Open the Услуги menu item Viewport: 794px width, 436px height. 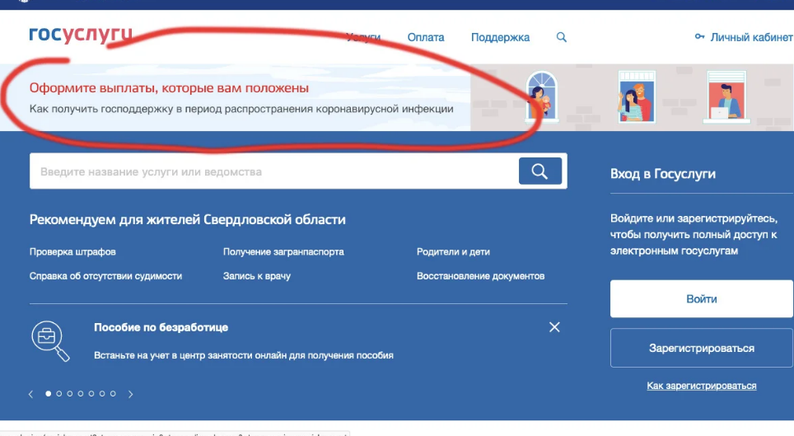click(363, 38)
